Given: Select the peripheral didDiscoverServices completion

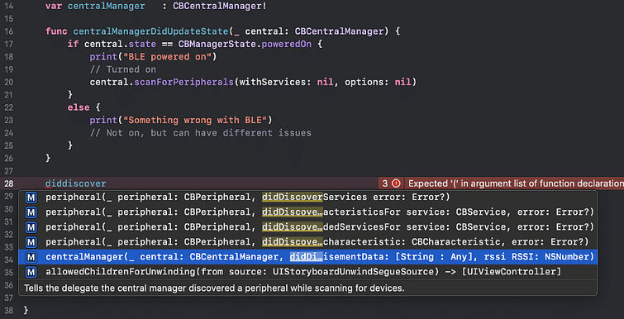Looking at the screenshot, I should pyautogui.click(x=307, y=198).
